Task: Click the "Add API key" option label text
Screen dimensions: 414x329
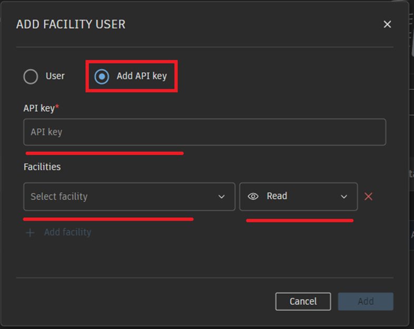Action: [142, 76]
